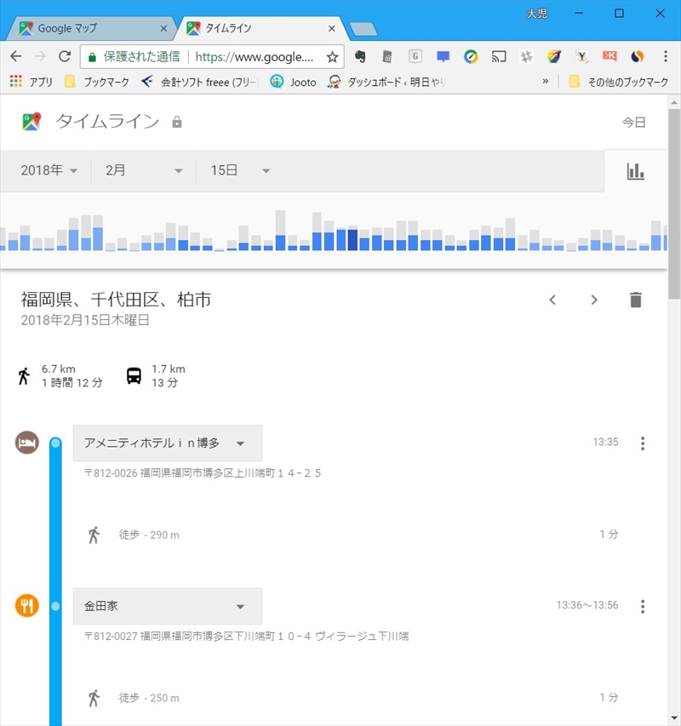This screenshot has height=726, width=681.
Task: Delete the day with the trash icon
Action: pos(636,300)
